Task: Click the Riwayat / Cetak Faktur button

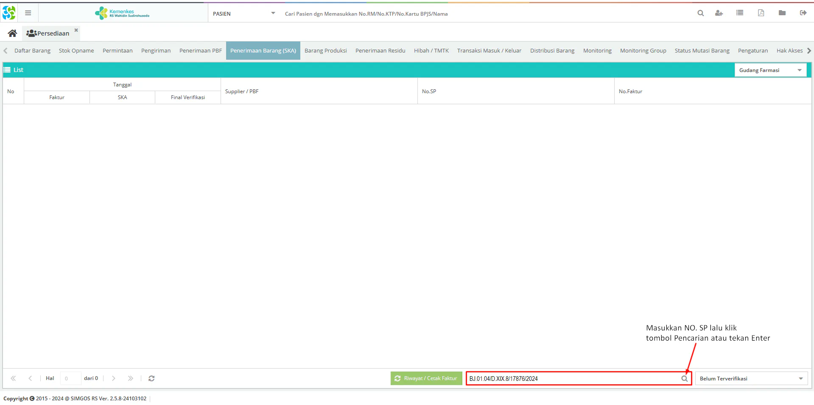Action: 426,378
